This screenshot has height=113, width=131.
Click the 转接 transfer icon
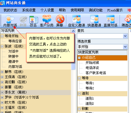tap(23, 21)
